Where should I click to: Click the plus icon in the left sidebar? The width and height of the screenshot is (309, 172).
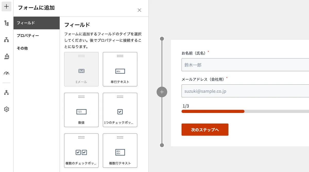pyautogui.click(x=6, y=6)
